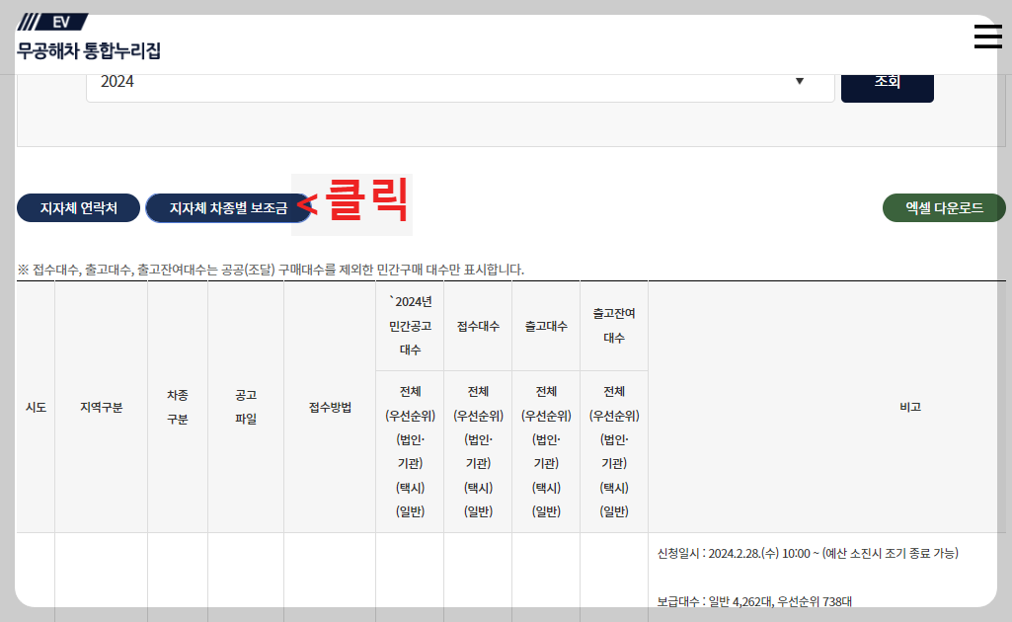Click the 출고잔여 대수 header cell

613,324
